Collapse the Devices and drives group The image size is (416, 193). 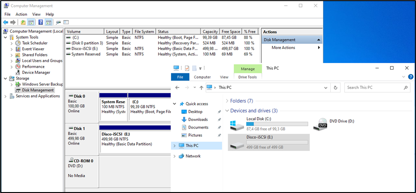coord(227,111)
